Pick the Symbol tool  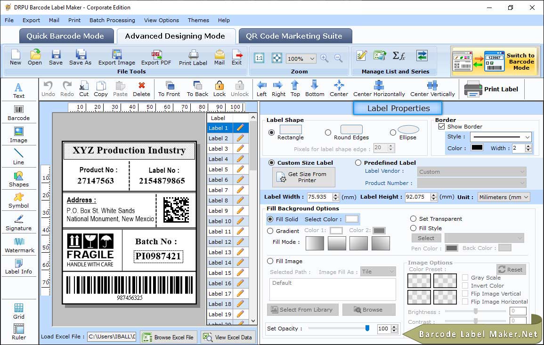point(19,201)
